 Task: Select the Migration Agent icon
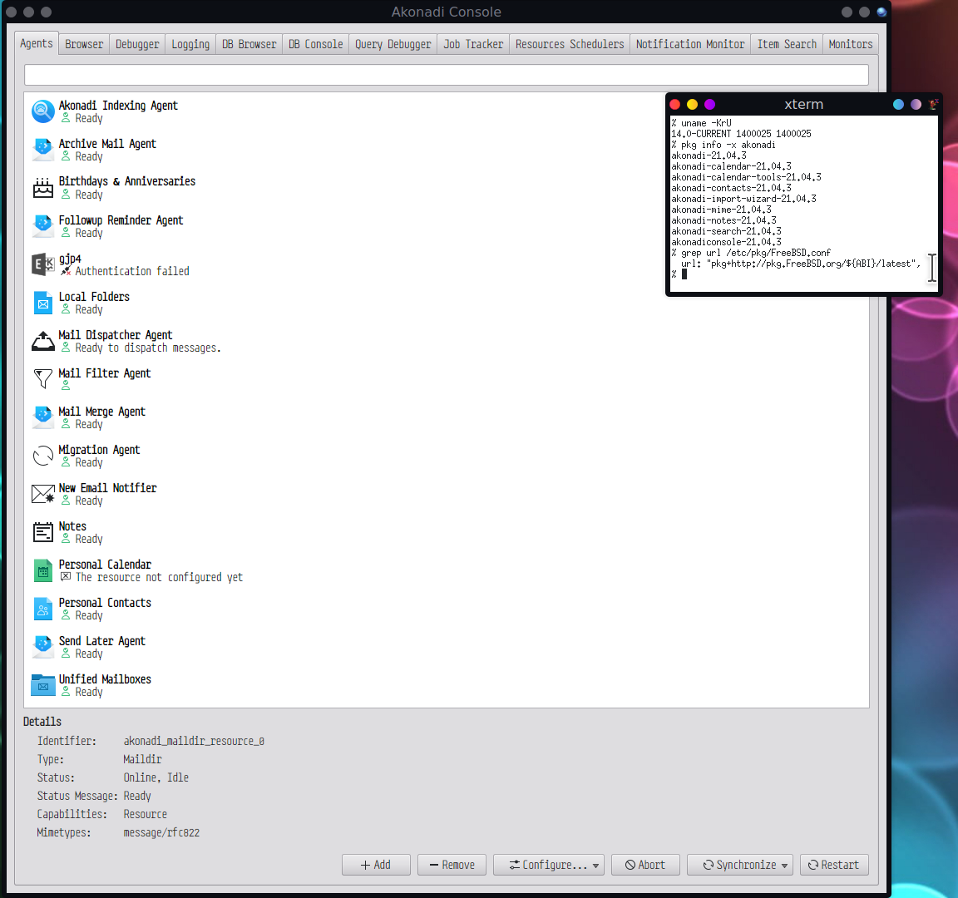(43, 456)
